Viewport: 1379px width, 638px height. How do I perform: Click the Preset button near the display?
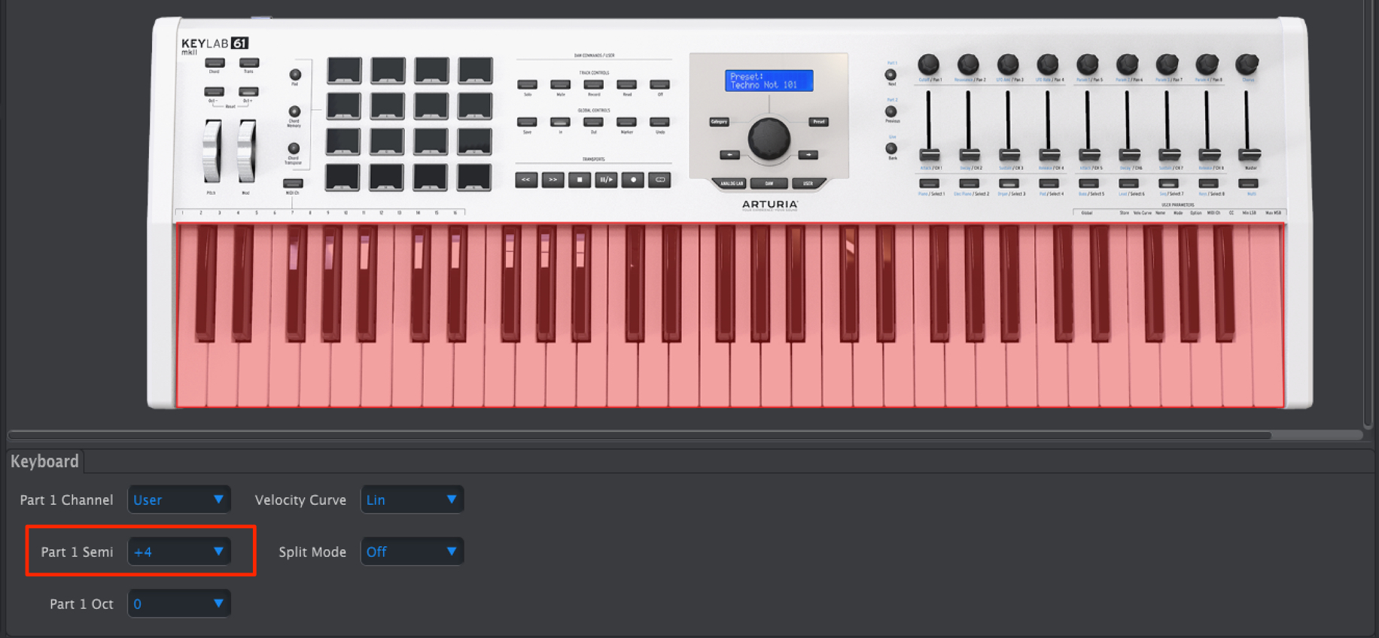click(819, 121)
